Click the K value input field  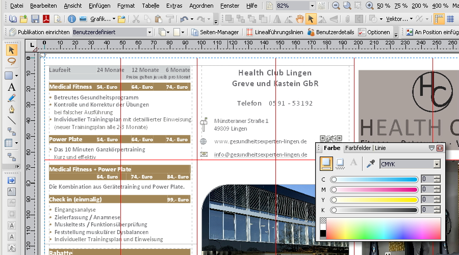pos(426,210)
